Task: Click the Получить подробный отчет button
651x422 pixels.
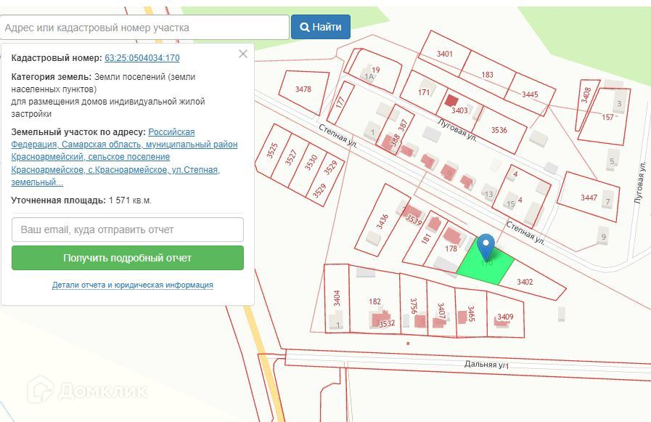Action: tap(128, 258)
